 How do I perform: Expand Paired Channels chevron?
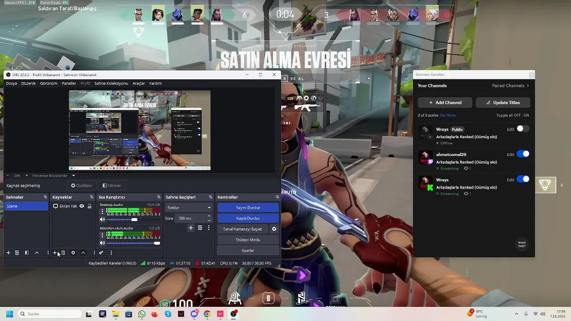click(528, 86)
